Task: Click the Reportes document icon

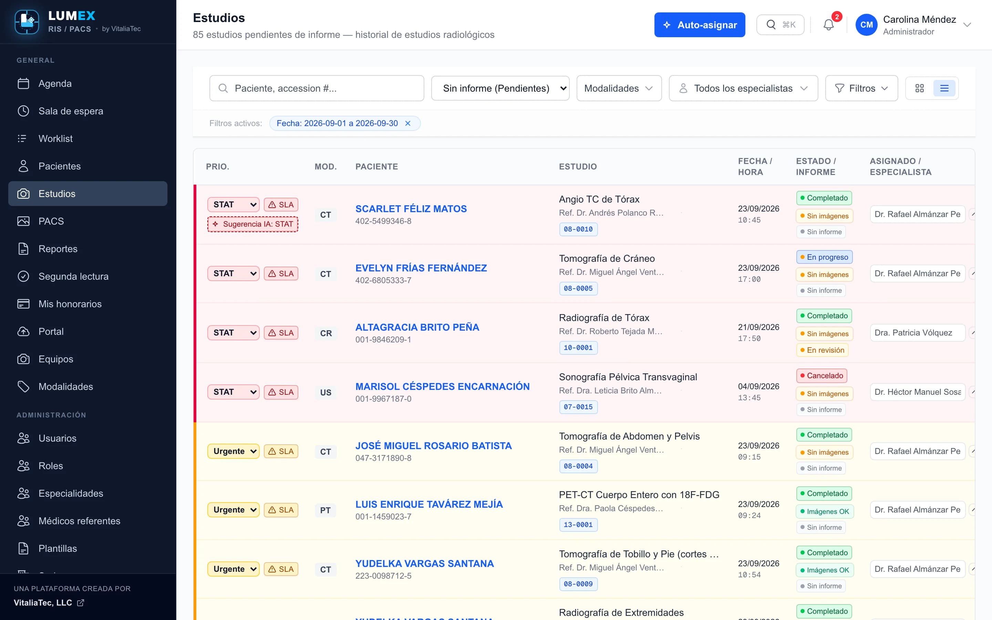Action: (23, 249)
